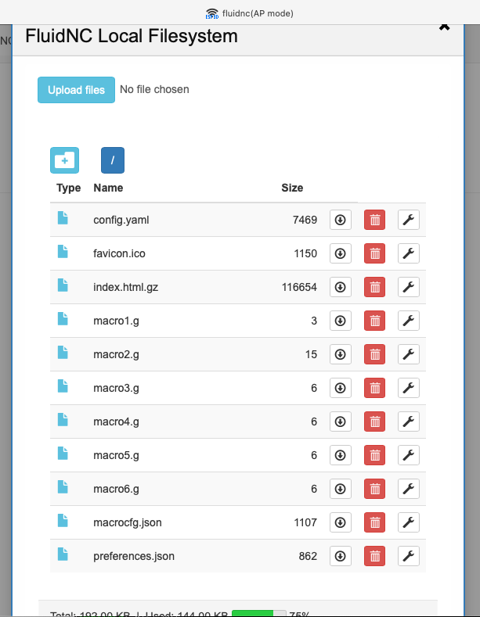
Task: Download preferences.json
Action: pos(341,556)
